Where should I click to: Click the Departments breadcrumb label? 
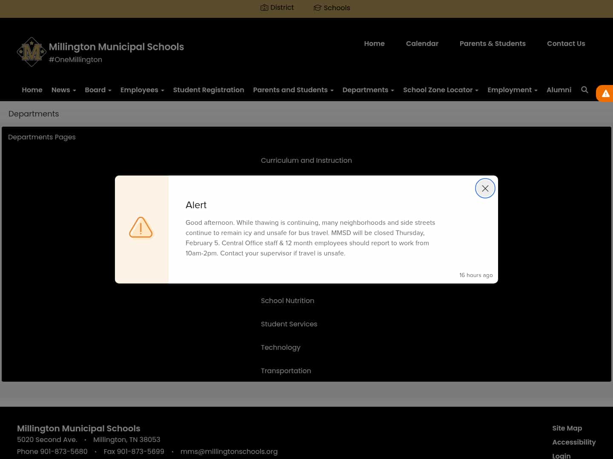[34, 113]
